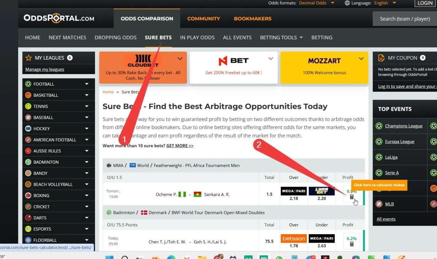Click the Megapari bookmaker logo for Over 2.18
The height and width of the screenshot is (259, 437).
pyautogui.click(x=294, y=191)
